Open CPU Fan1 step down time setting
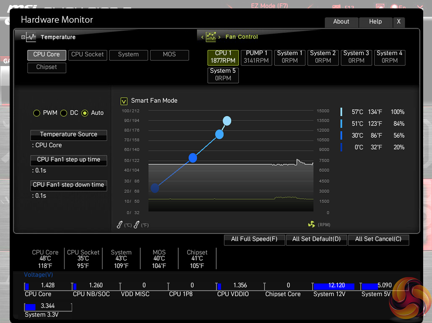Image resolution: width=432 pixels, height=323 pixels. tap(68, 185)
